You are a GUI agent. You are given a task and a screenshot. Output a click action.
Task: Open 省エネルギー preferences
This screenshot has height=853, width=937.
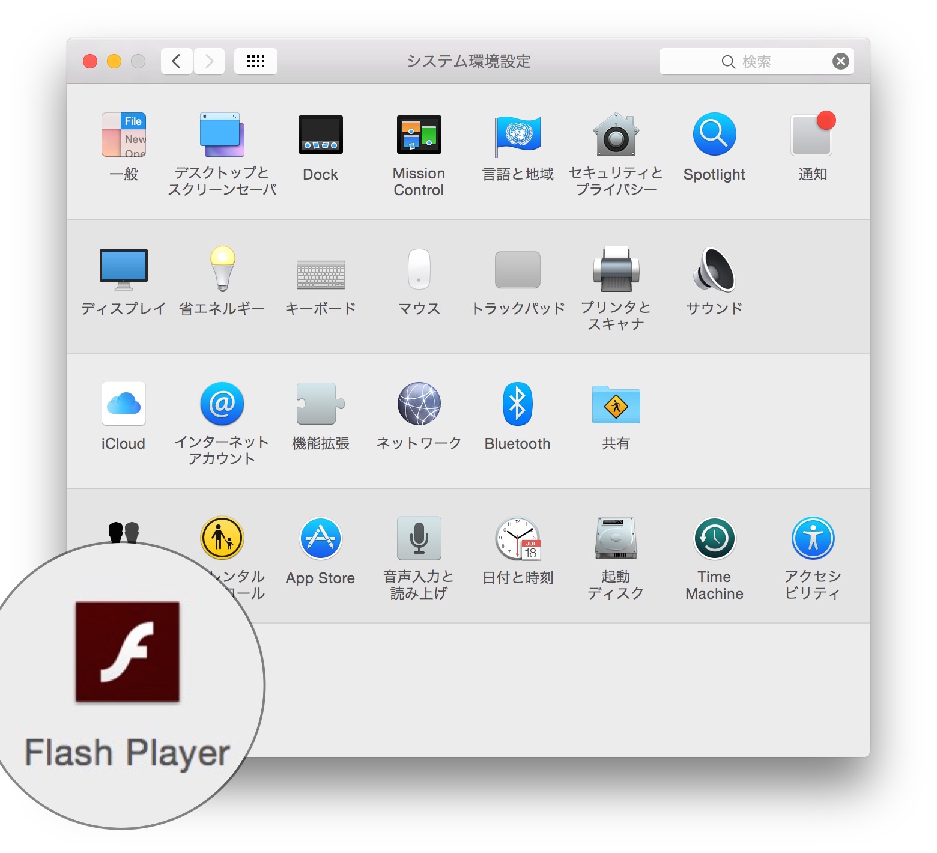[222, 269]
